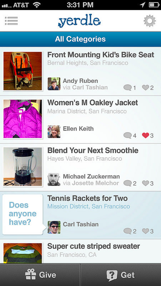The height and width of the screenshot is (286, 161).
Task: Tap the comment bubble on Kid's Bike Seat
Action: tap(127, 88)
